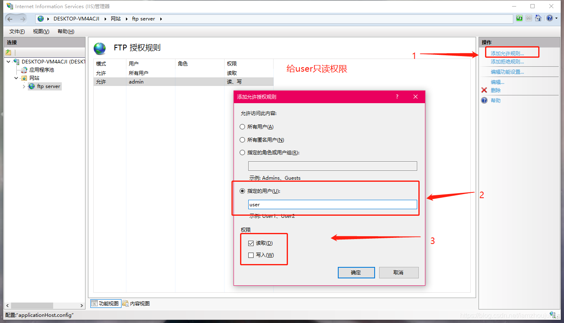The height and width of the screenshot is (323, 564).
Task: Confirm with the 确定 button
Action: coord(356,273)
